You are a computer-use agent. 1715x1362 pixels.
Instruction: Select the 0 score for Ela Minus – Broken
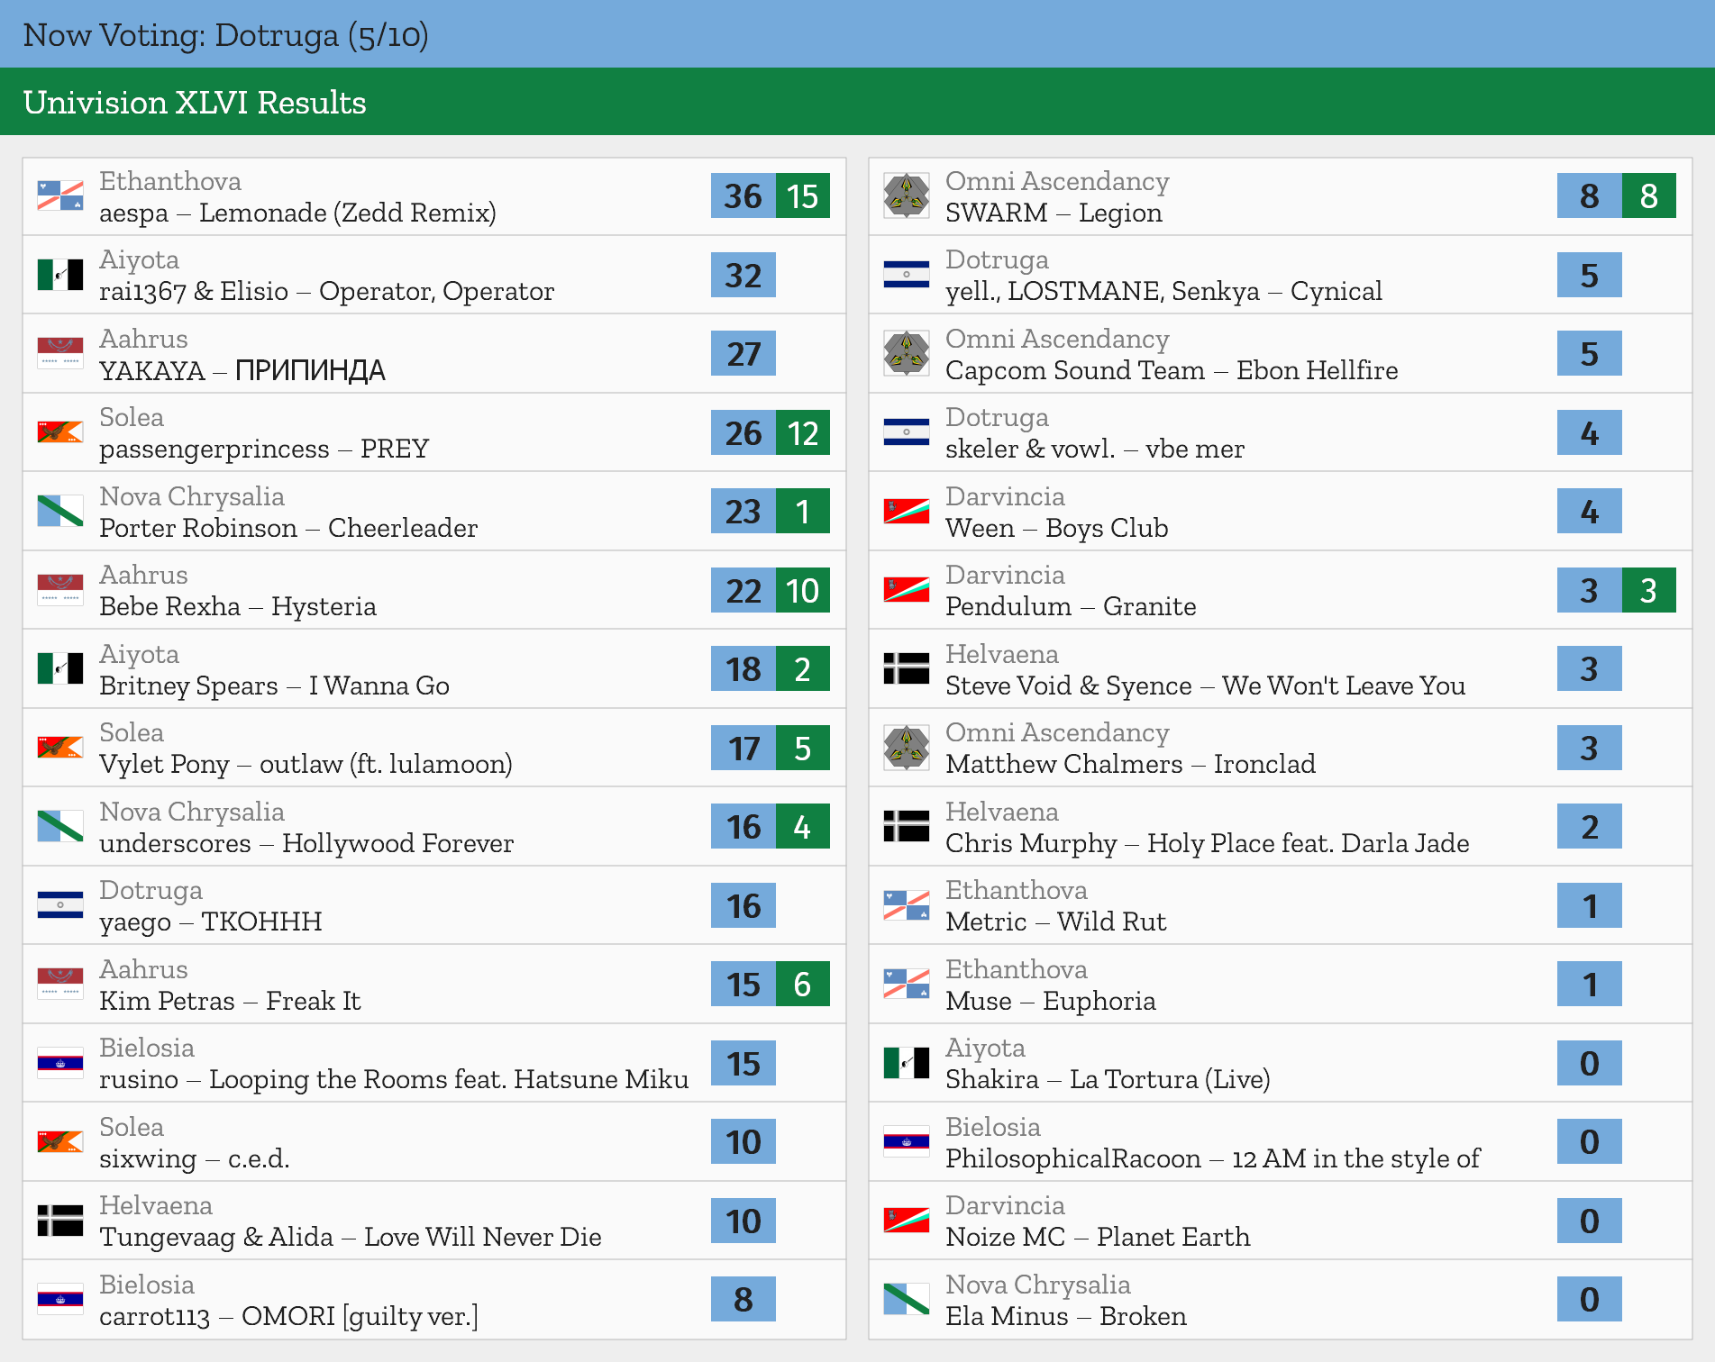(1590, 1299)
